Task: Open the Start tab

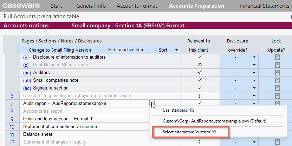Action: [56, 6]
